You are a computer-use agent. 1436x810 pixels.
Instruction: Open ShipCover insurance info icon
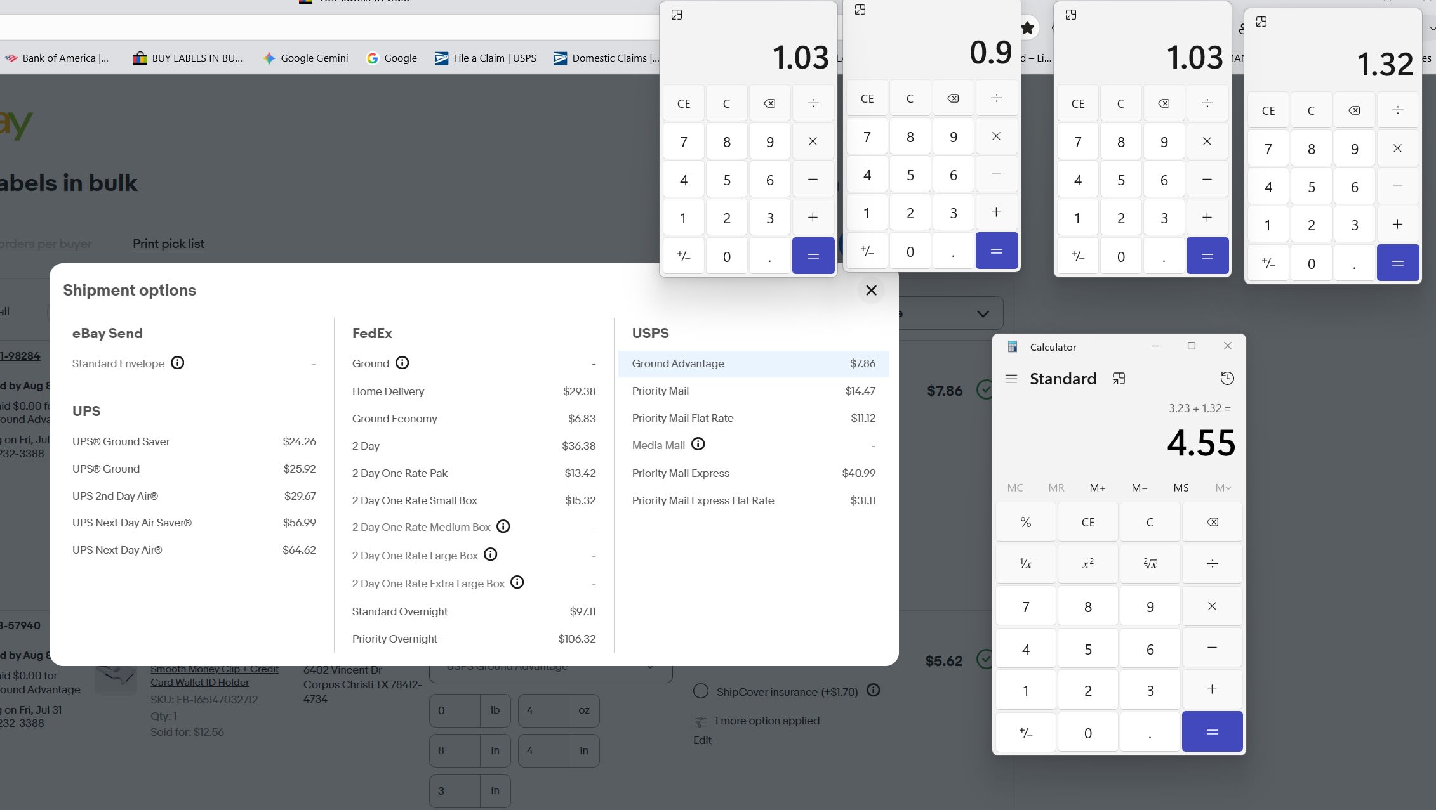(x=874, y=690)
